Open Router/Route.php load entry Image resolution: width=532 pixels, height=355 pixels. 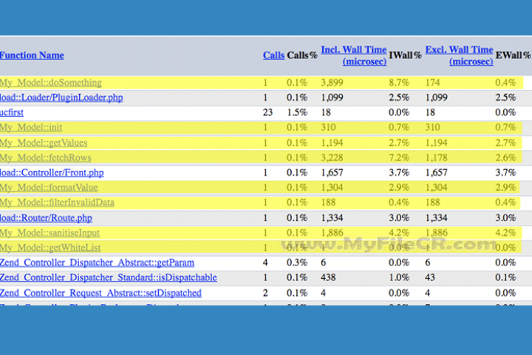point(46,217)
